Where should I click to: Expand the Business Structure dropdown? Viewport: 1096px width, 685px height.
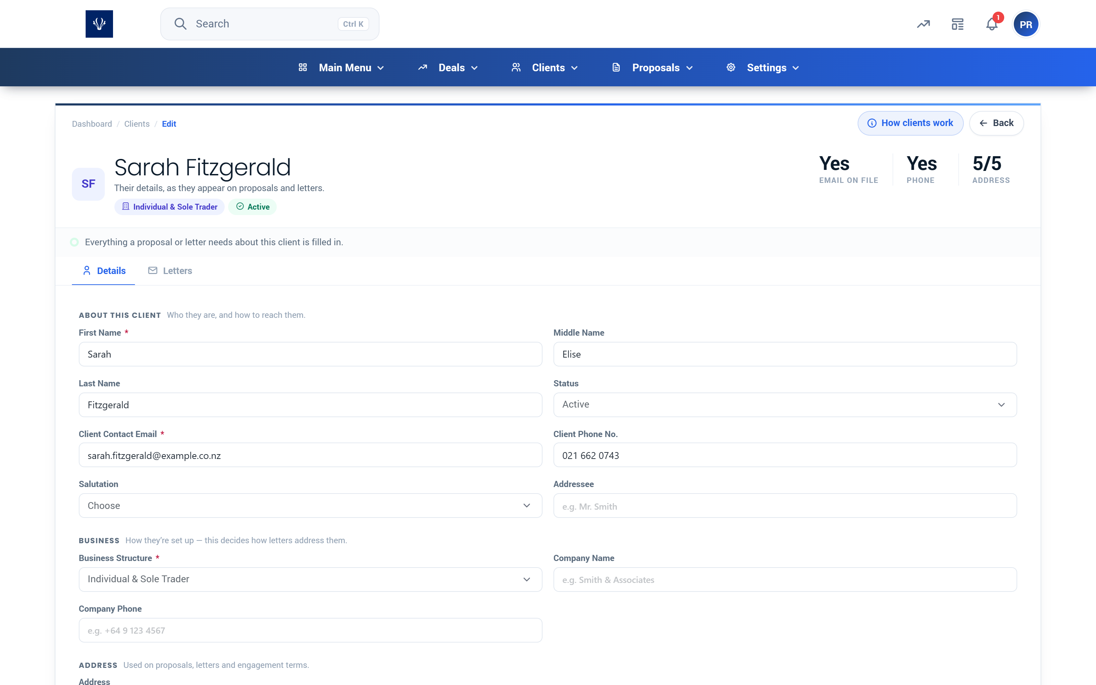click(310, 580)
